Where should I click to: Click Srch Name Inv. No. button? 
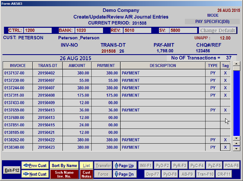point(64,174)
